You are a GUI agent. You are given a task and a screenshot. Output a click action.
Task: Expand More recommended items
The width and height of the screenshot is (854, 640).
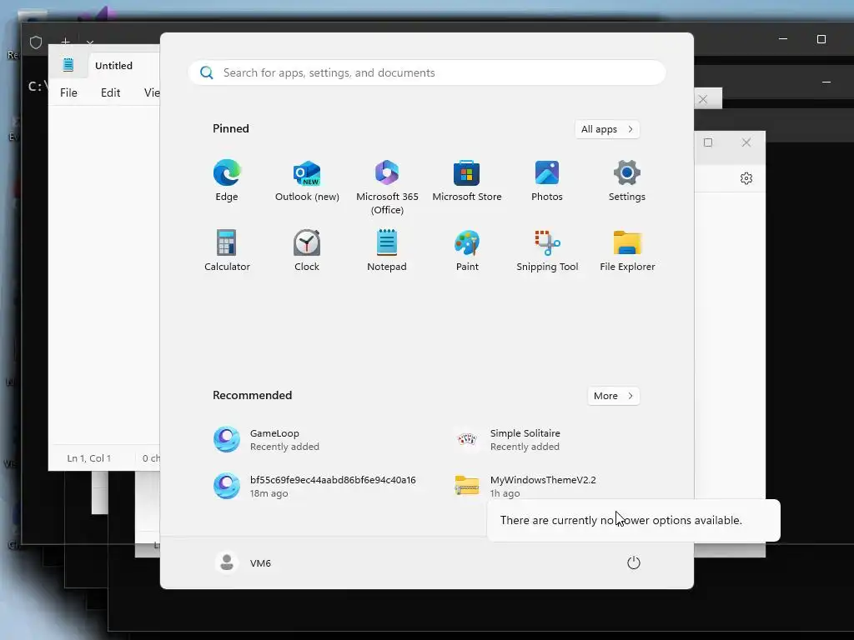pyautogui.click(x=613, y=396)
